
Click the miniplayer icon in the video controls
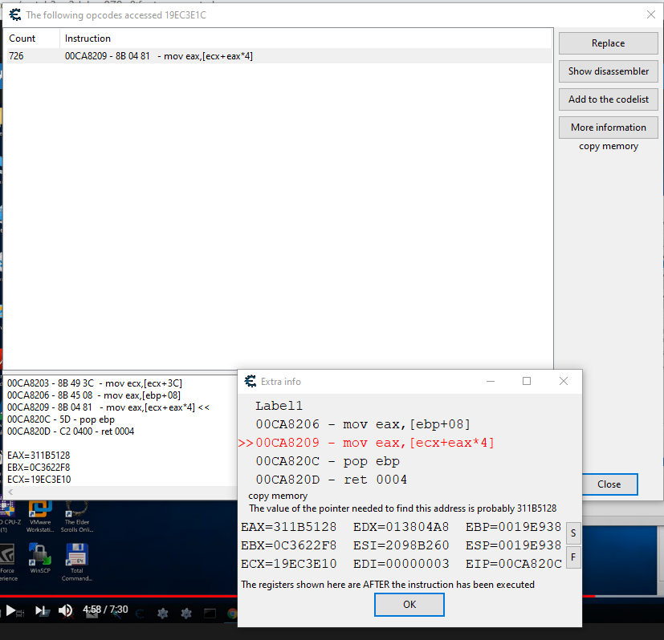[210, 611]
